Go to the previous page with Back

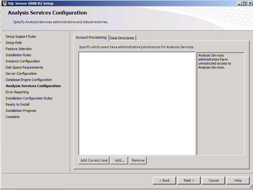164,180
